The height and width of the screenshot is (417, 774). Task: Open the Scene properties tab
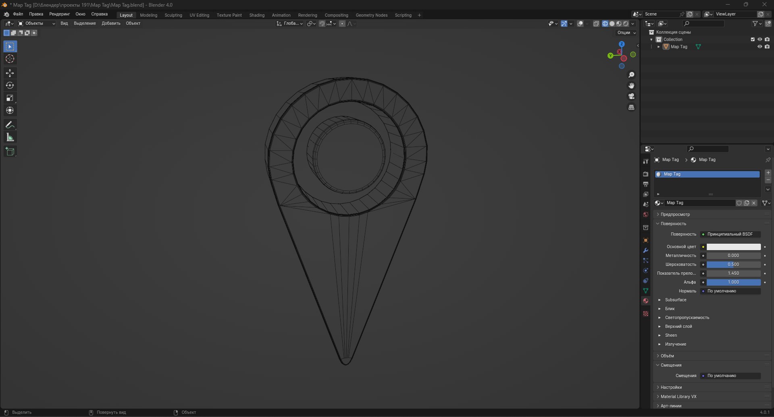coord(645,204)
